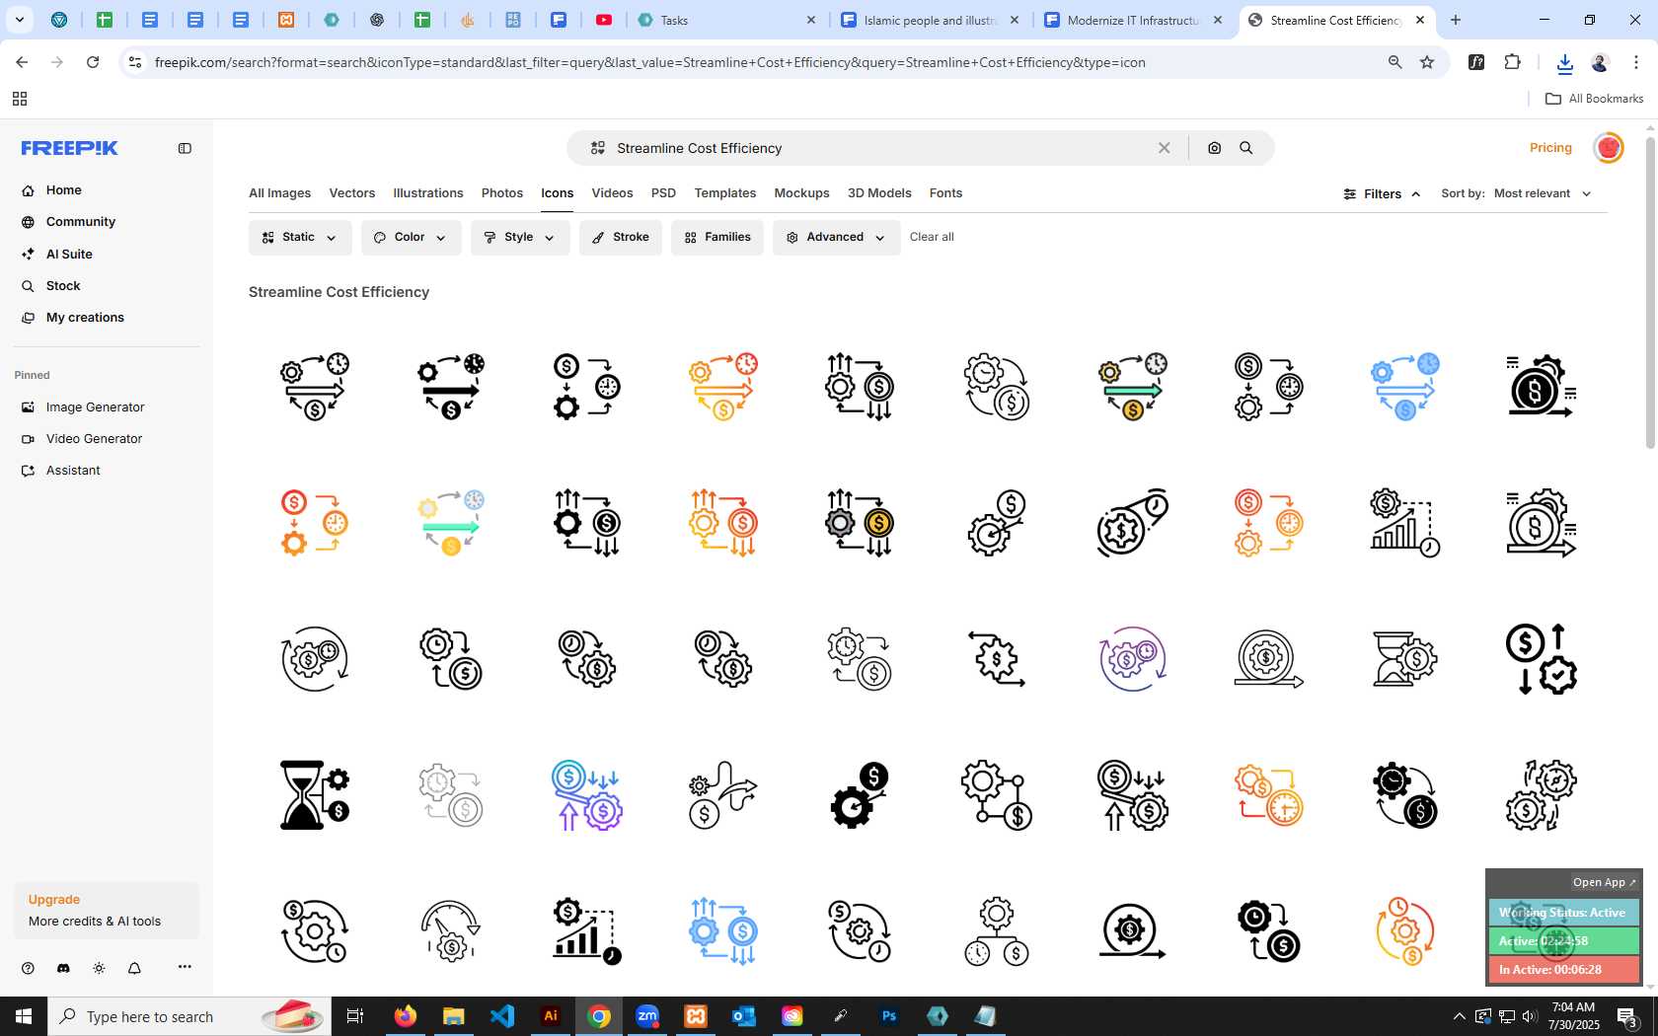Open the user profile avatar
1658x1036 pixels.
click(x=1609, y=148)
